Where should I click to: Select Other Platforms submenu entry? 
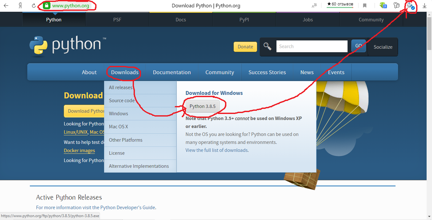pyautogui.click(x=140, y=140)
